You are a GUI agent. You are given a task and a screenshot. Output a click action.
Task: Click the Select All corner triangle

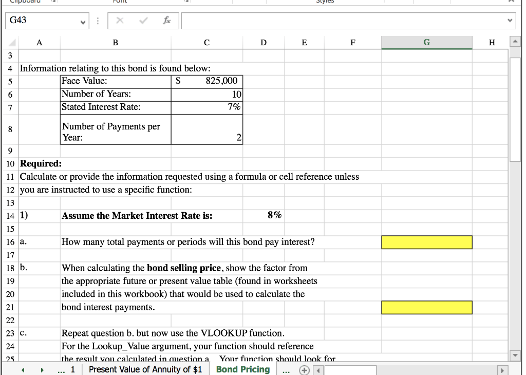pyautogui.click(x=12, y=43)
